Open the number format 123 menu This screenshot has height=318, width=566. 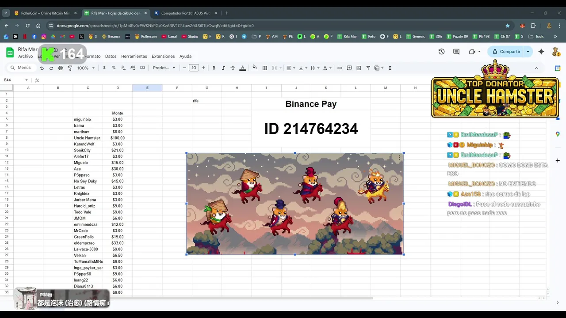(x=142, y=68)
